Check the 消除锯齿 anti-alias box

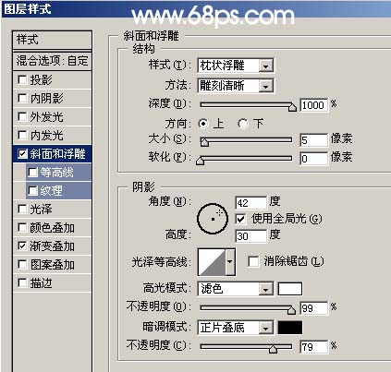coord(253,262)
